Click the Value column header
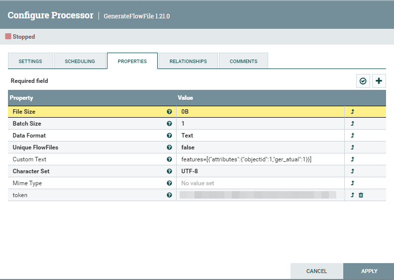Image resolution: width=394 pixels, height=280 pixels. (186, 98)
